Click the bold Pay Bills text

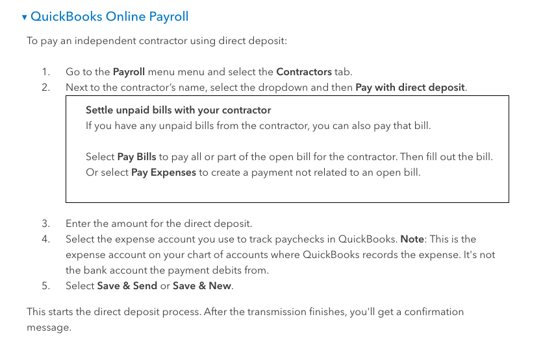pyautogui.click(x=138, y=157)
